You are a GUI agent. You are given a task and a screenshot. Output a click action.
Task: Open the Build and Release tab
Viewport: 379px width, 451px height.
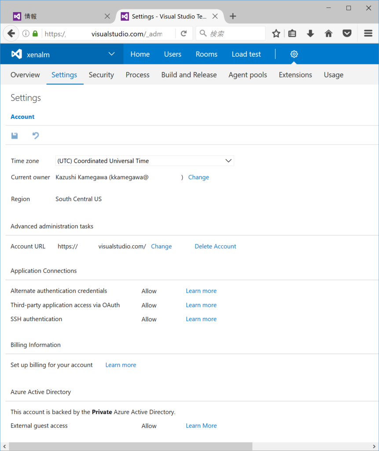point(189,75)
